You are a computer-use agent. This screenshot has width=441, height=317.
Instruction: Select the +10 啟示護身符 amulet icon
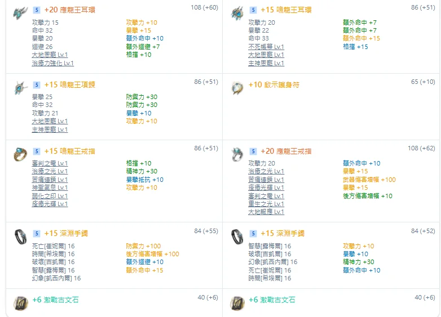tap(237, 88)
